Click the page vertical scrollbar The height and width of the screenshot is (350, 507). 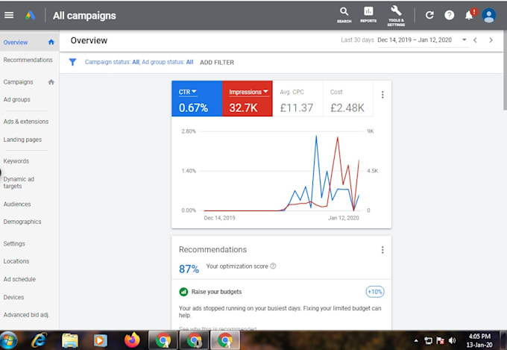[x=505, y=69]
